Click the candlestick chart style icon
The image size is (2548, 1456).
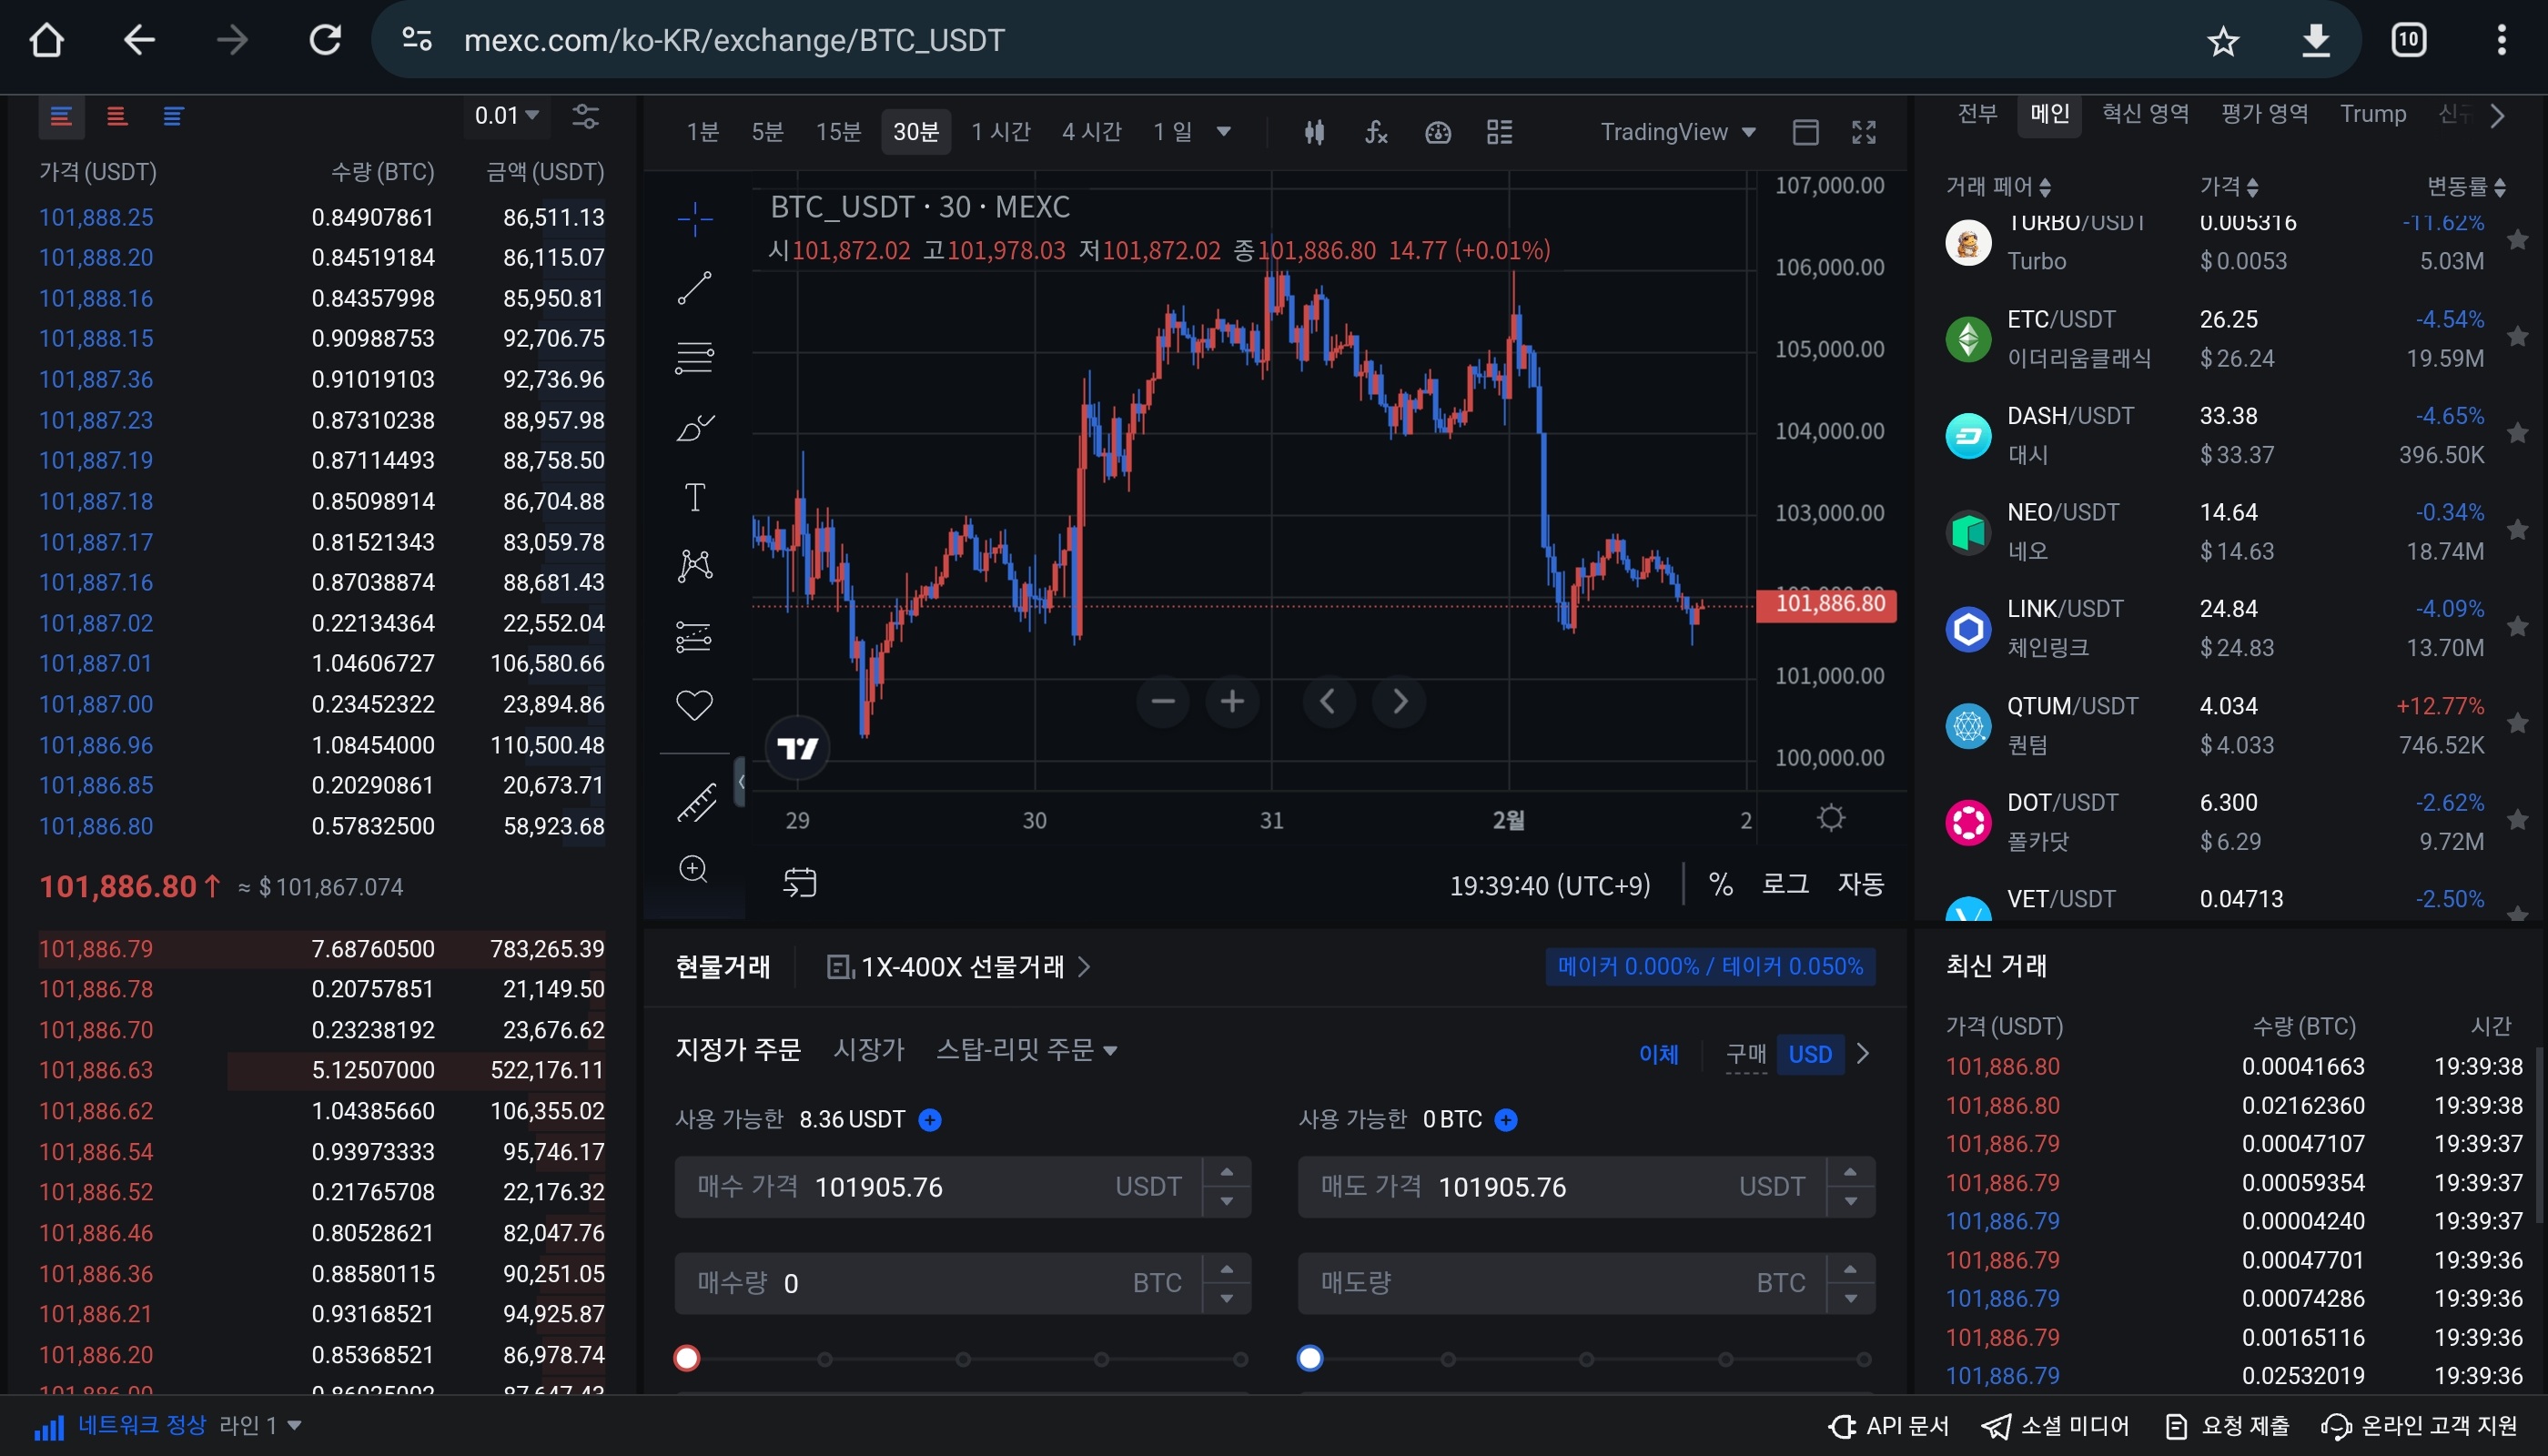pos(1314,132)
